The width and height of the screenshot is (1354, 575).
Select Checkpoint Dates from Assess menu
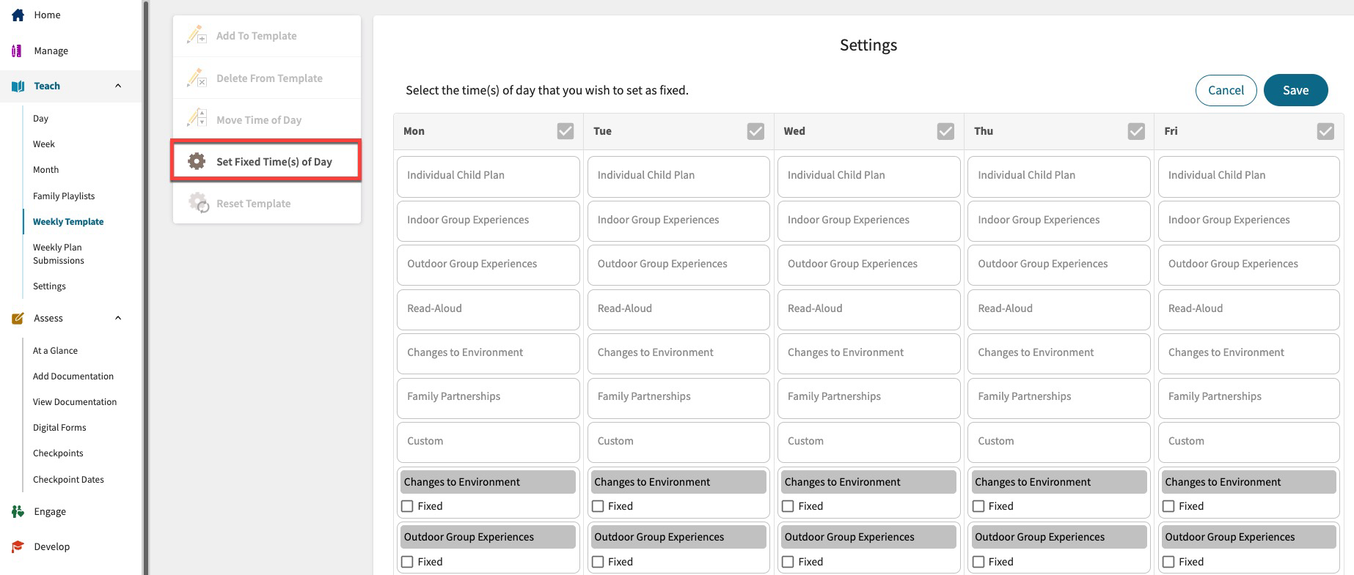pos(68,479)
